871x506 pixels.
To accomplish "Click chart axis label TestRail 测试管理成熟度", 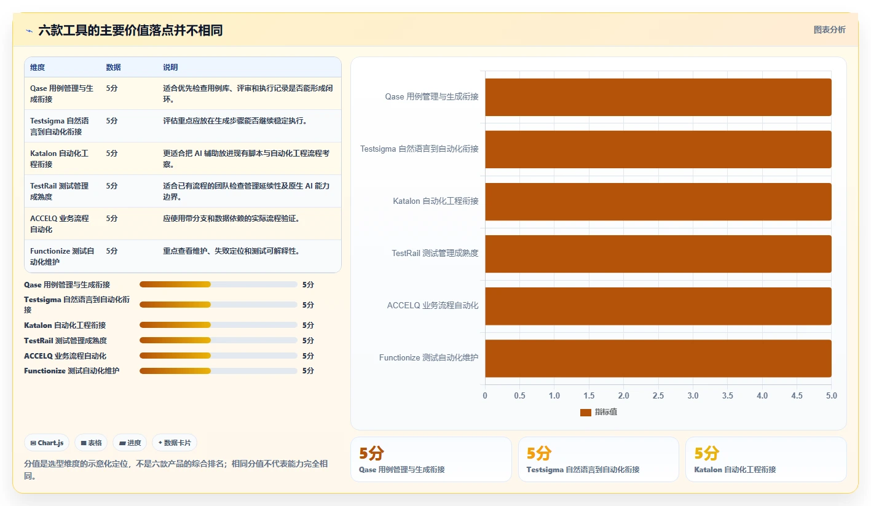I will pyautogui.click(x=435, y=254).
